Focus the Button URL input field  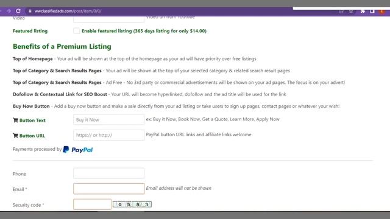pos(108,135)
